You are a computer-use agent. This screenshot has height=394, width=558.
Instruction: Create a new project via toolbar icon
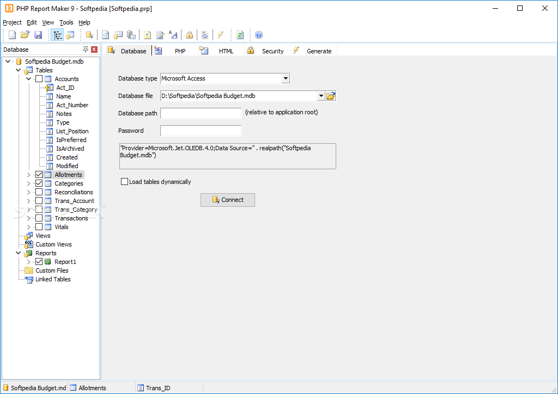tap(11, 34)
